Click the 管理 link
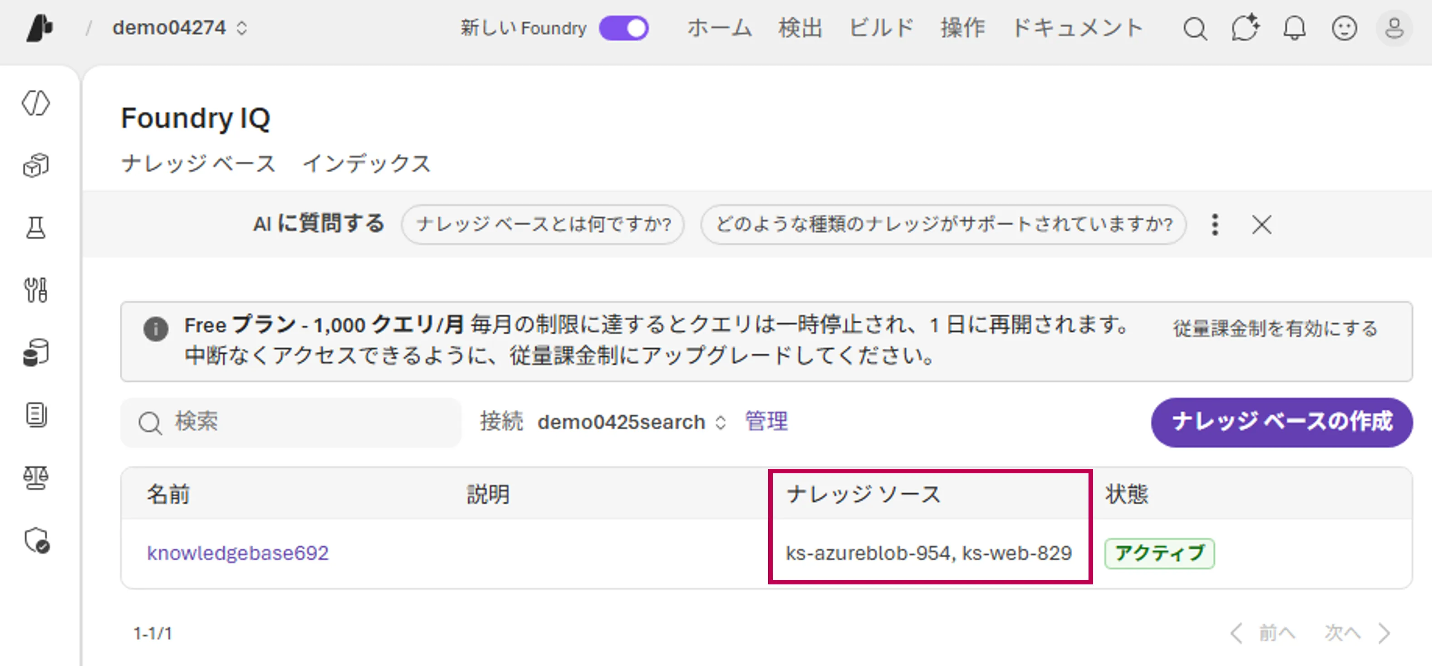The image size is (1432, 666). 766,421
